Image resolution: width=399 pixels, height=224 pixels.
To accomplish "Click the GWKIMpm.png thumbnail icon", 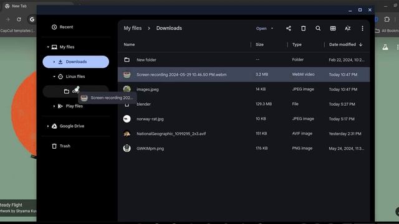I will [127, 148].
